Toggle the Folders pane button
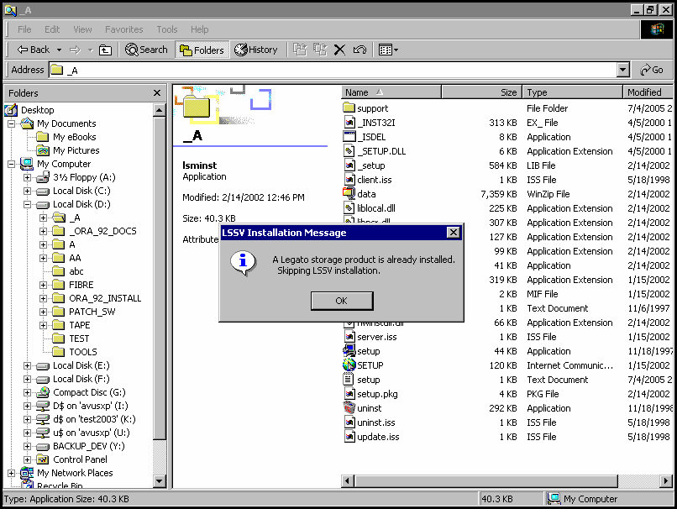The width and height of the screenshot is (677, 509). pyautogui.click(x=202, y=50)
